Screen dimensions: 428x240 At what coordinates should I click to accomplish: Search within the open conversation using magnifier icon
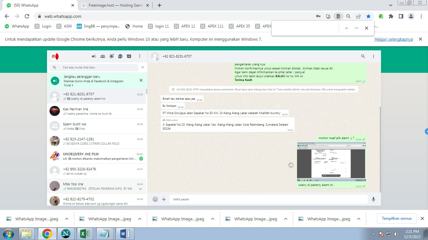tap(363, 56)
